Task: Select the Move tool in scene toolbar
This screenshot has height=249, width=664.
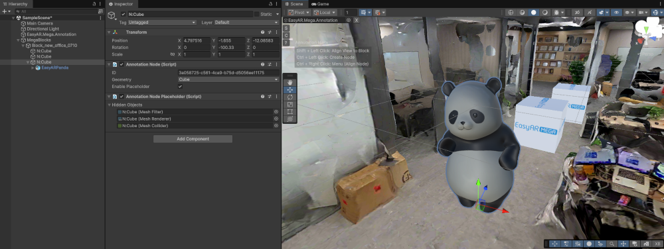Action: (290, 90)
